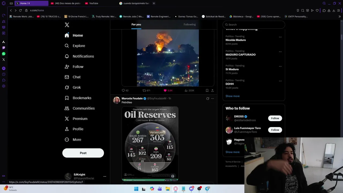Repost the fire video post
The width and height of the screenshot is (343, 193).
[146, 91]
